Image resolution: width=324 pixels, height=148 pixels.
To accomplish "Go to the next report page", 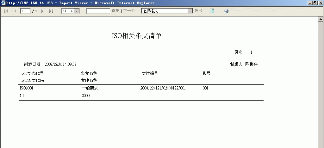I will tap(42, 11).
